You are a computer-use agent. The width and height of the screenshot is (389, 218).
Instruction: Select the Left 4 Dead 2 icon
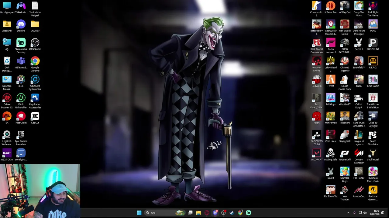[x=331, y=61]
